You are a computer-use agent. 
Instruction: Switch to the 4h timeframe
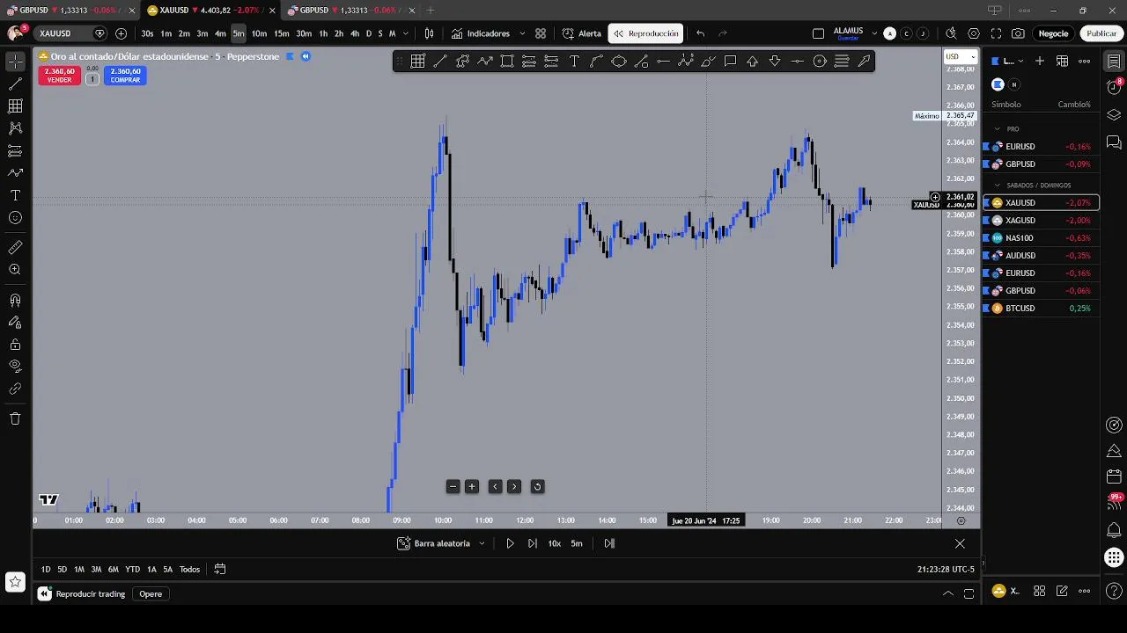pyautogui.click(x=355, y=33)
